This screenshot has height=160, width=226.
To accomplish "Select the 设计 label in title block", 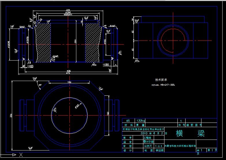I will click(x=127, y=150).
